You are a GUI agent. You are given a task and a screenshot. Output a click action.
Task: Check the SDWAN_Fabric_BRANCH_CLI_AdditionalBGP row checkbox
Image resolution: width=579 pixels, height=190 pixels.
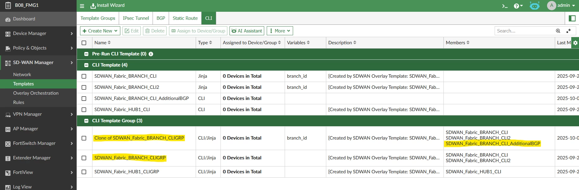coord(84,98)
